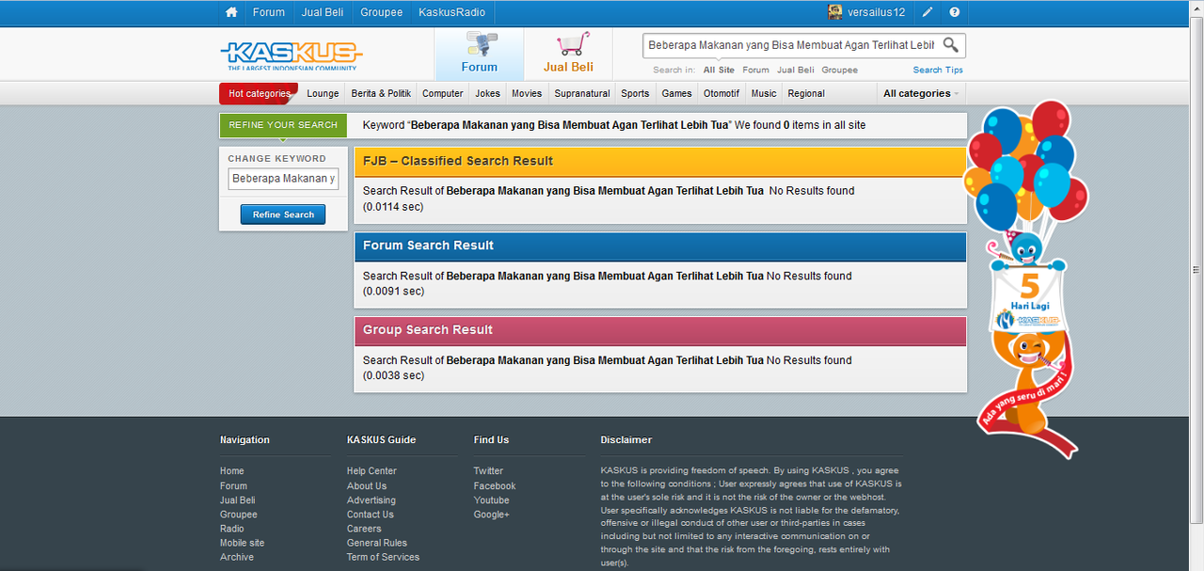1204x571 pixels.
Task: Open the Movies category
Action: tap(527, 93)
